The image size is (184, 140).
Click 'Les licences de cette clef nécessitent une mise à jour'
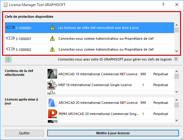tap(98, 28)
